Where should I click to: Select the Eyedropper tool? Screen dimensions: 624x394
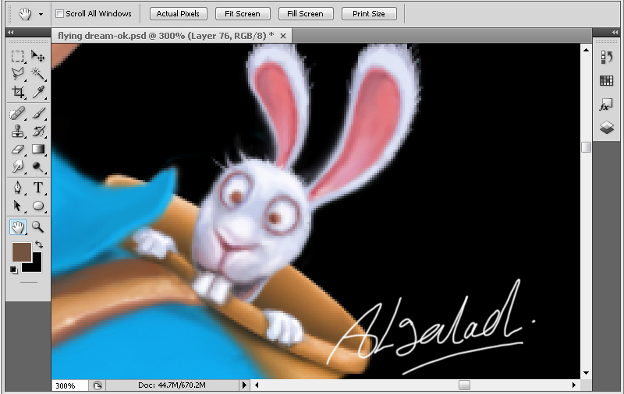click(x=37, y=92)
